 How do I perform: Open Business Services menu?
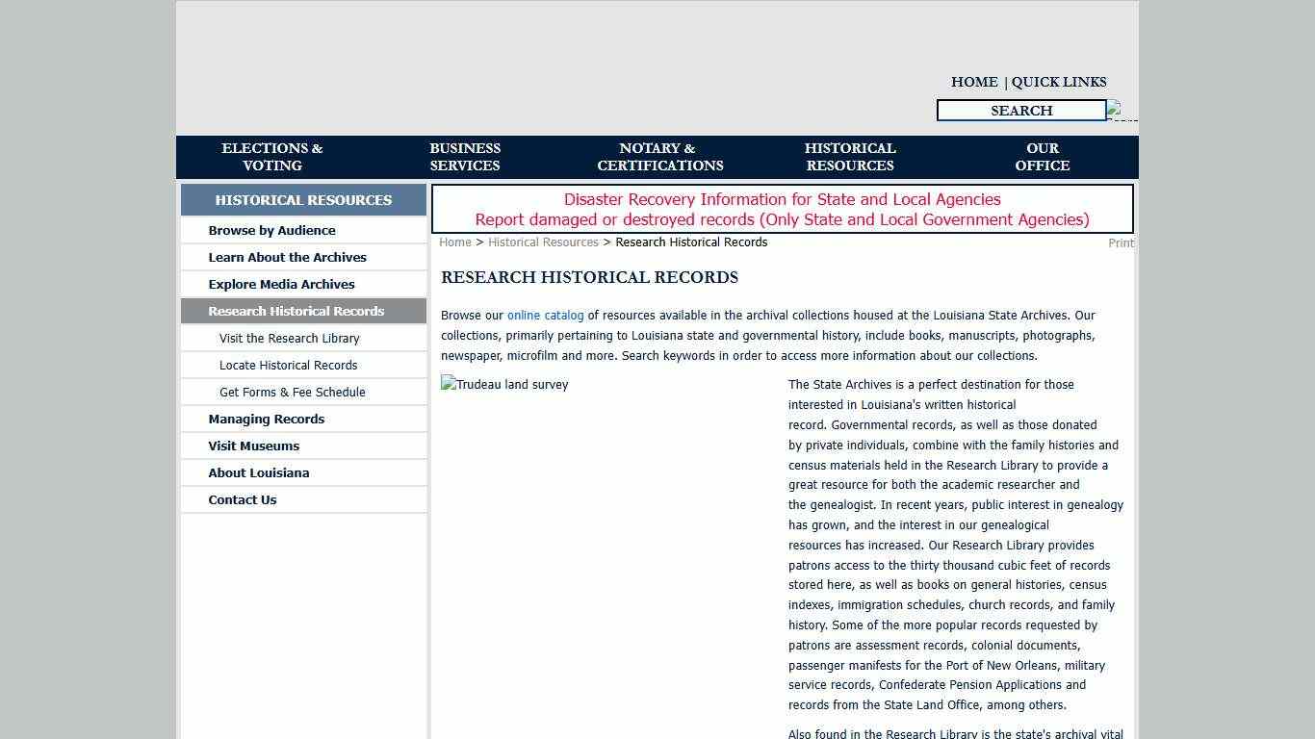465,157
